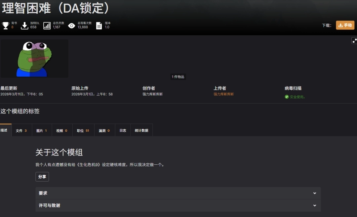The image size is (357, 217).
Task: Click the 分享 share button
Action: pyautogui.click(x=42, y=177)
